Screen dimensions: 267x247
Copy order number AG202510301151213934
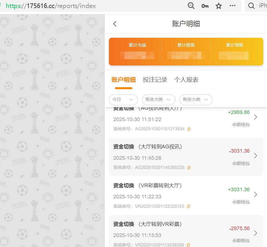(x=189, y=129)
